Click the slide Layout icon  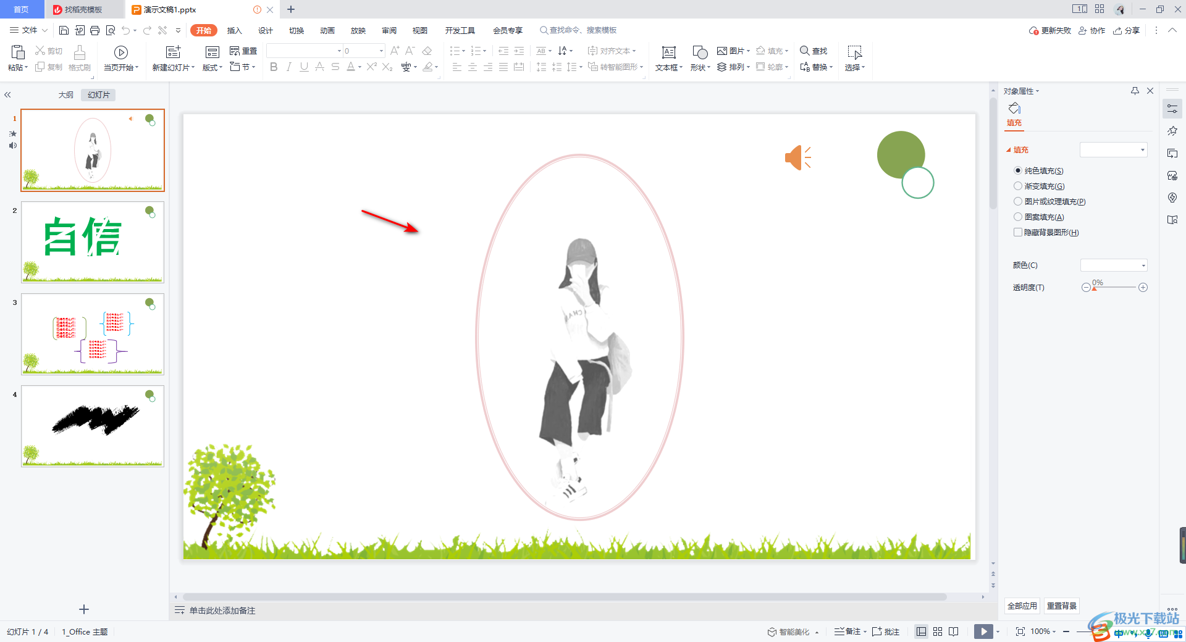coord(212,52)
